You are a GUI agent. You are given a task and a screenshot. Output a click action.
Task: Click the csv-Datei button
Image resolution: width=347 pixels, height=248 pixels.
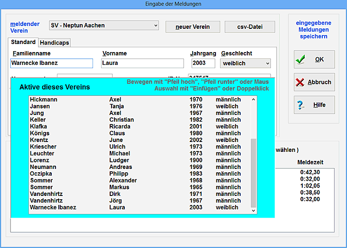coord(250,27)
